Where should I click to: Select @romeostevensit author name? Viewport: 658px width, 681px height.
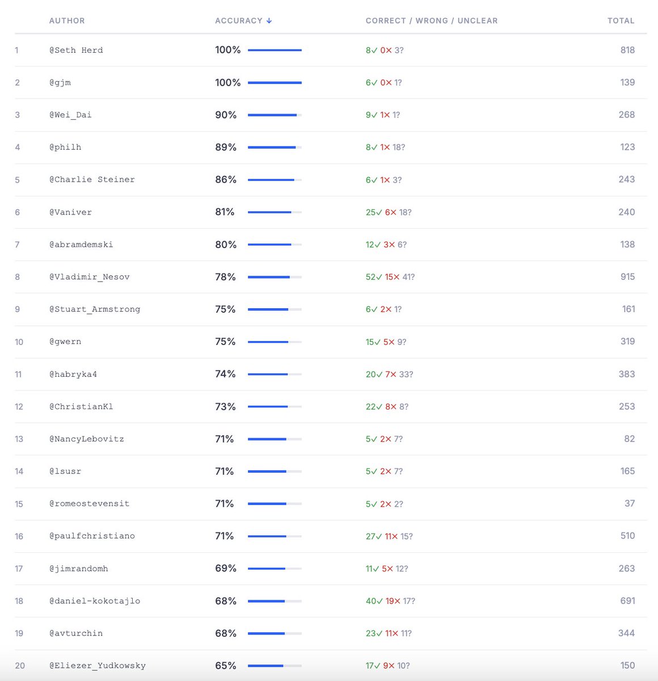(x=90, y=503)
